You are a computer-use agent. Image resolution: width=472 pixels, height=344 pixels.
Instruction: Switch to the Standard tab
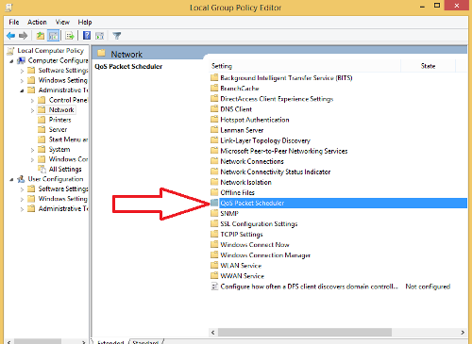(145, 342)
